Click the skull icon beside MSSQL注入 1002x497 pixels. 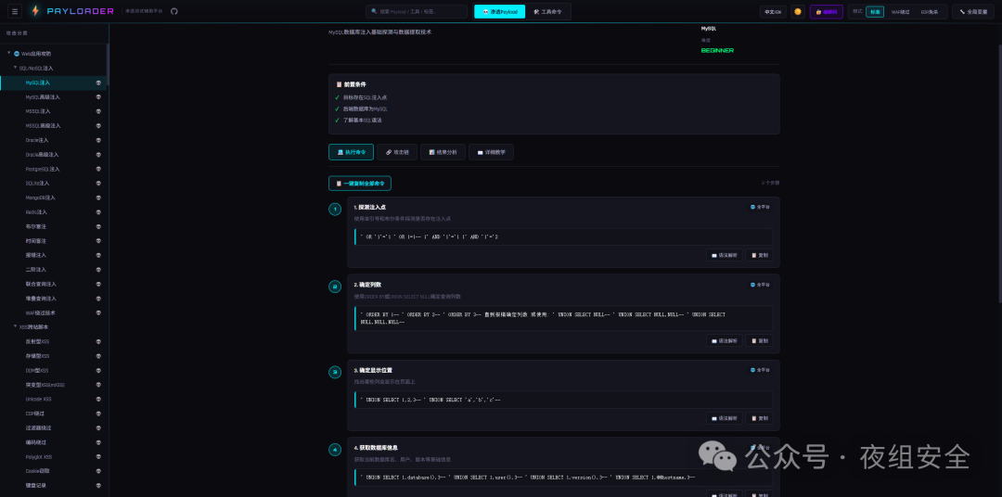click(x=98, y=111)
